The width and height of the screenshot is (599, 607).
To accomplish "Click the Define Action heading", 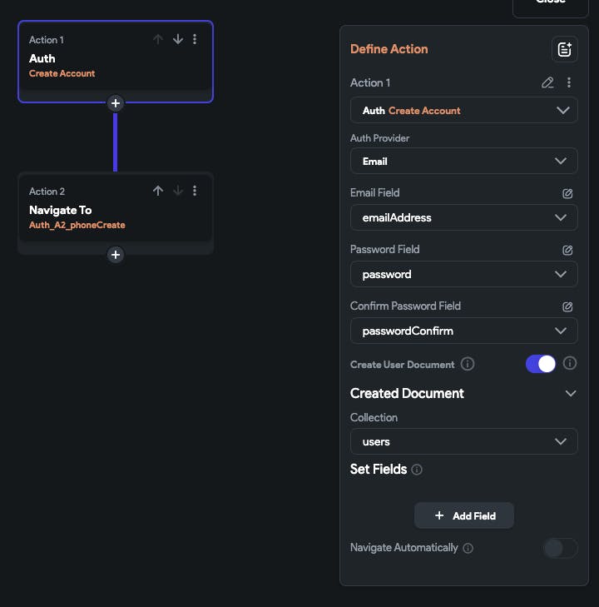I will pos(389,49).
